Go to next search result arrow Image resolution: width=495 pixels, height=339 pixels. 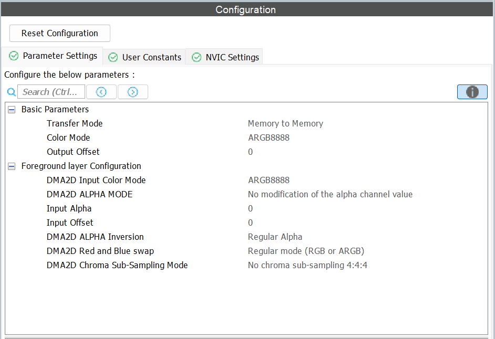[x=132, y=92]
